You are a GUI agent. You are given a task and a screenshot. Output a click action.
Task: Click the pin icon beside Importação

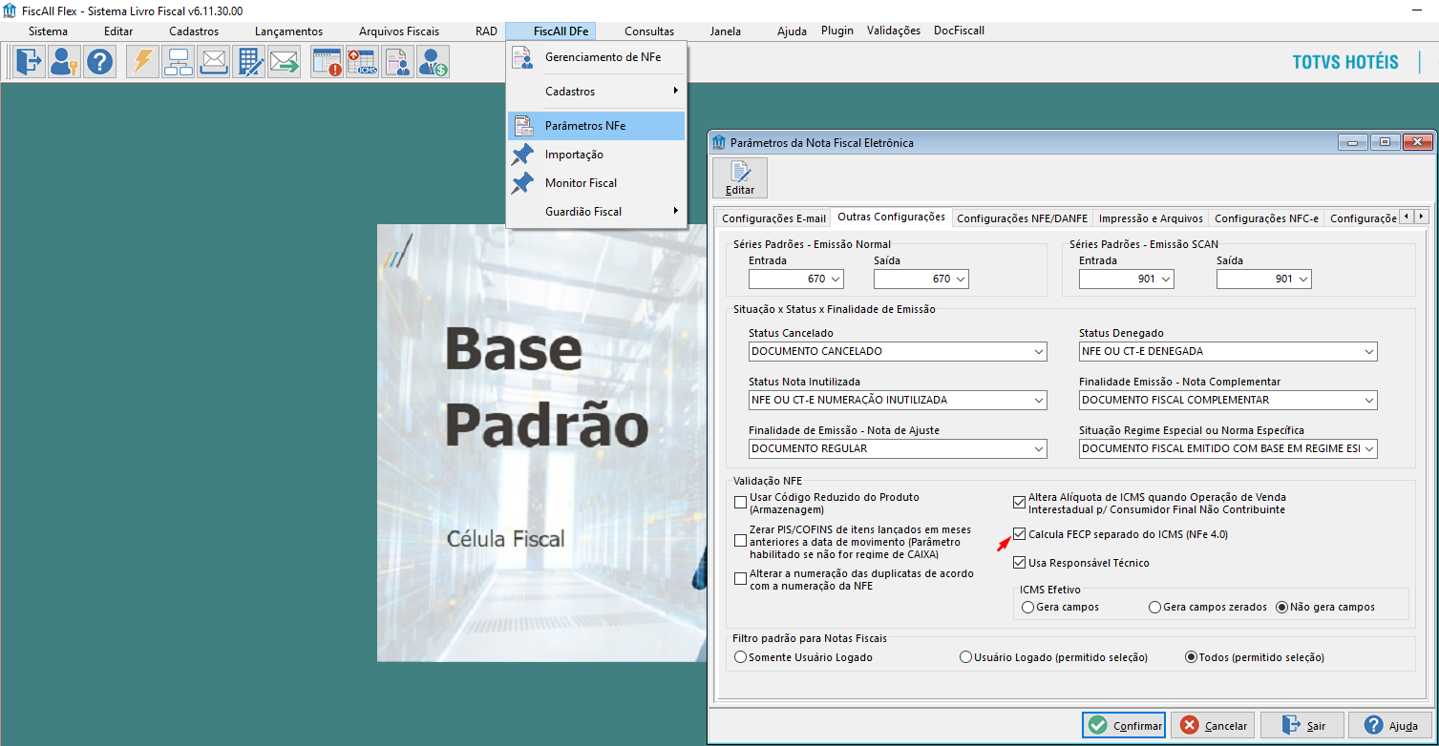[x=523, y=155]
